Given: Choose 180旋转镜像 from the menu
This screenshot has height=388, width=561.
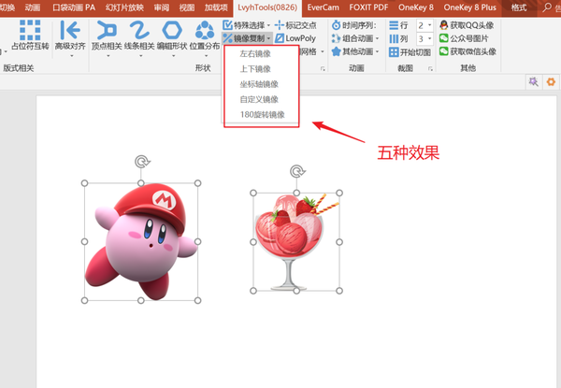Looking at the screenshot, I should pyautogui.click(x=261, y=114).
